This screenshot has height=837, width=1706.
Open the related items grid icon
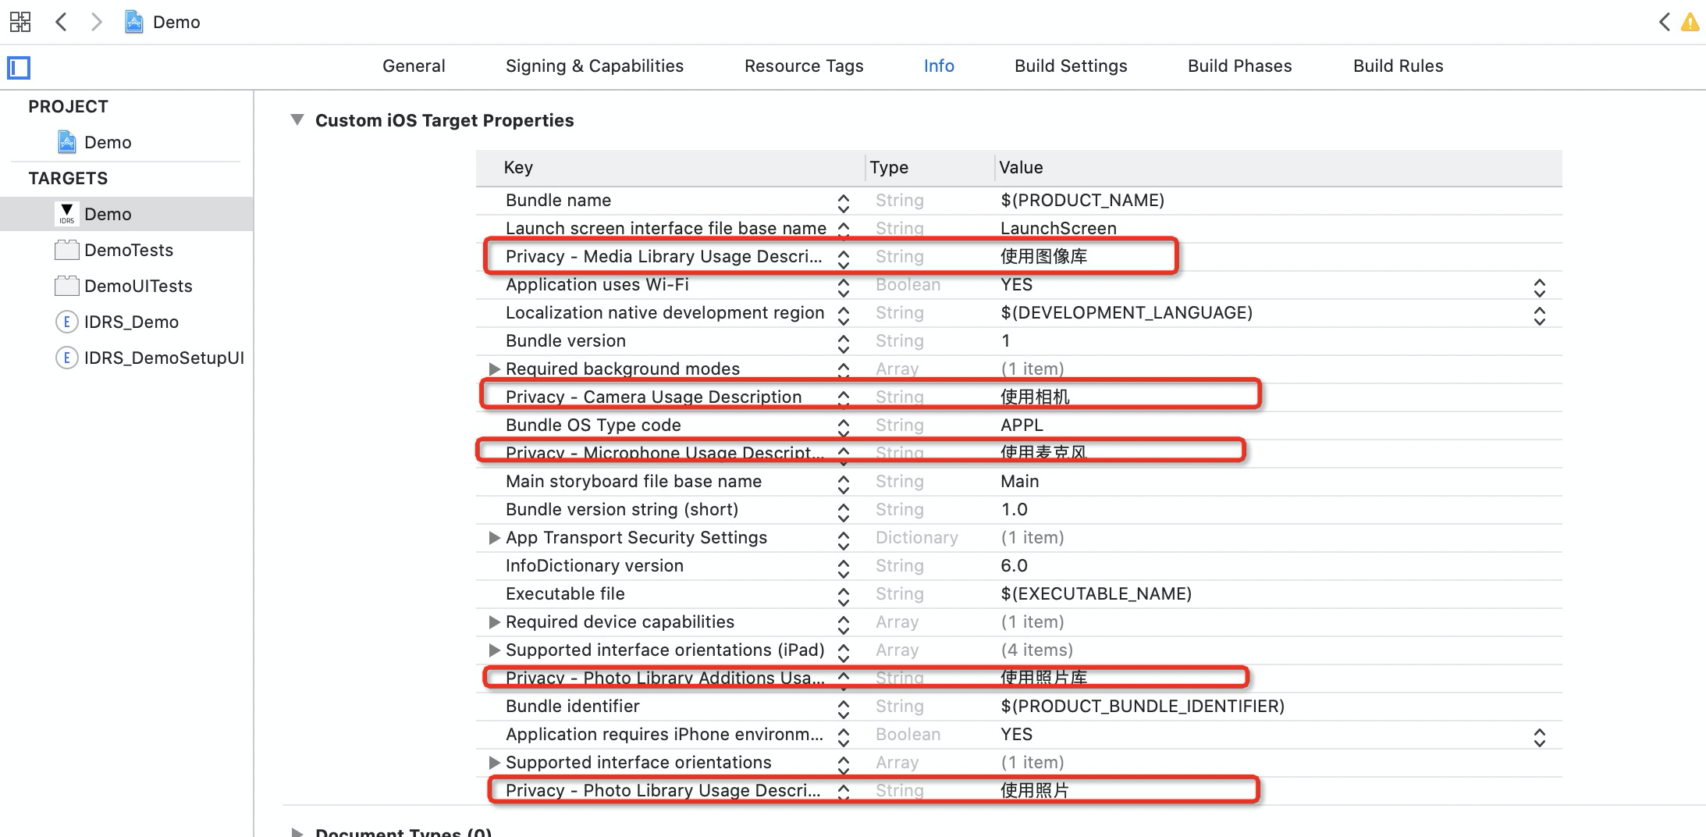[20, 22]
